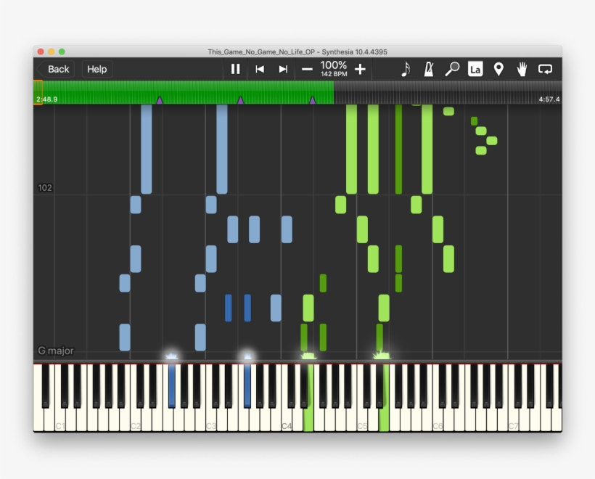Skip back to the song beginning
Image resolution: width=595 pixels, height=479 pixels.
(x=260, y=70)
